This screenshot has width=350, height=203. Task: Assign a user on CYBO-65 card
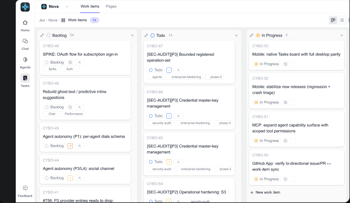point(178,162)
